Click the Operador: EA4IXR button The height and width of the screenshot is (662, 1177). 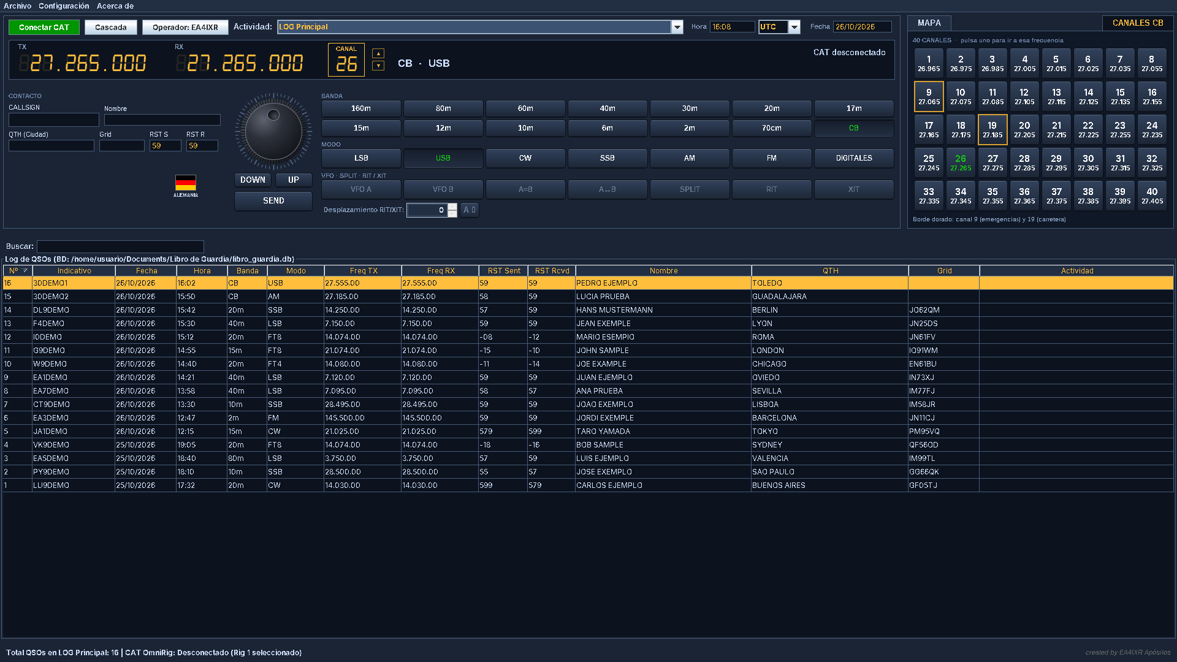pos(185,28)
